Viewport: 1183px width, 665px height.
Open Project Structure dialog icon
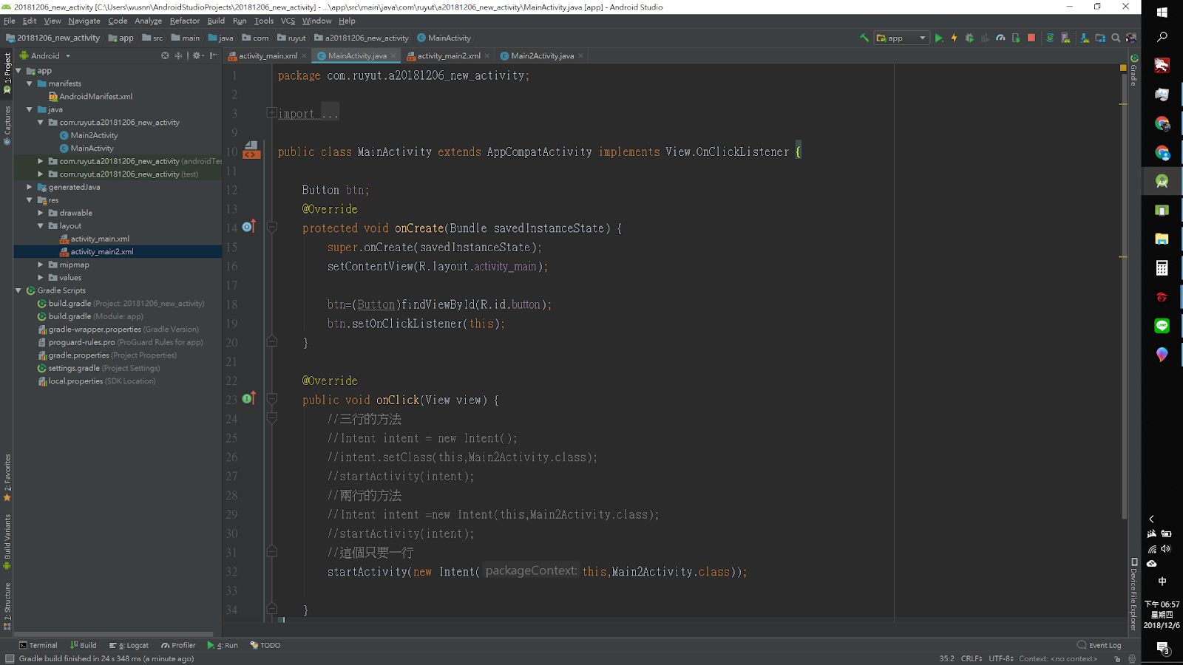pyautogui.click(x=1100, y=38)
